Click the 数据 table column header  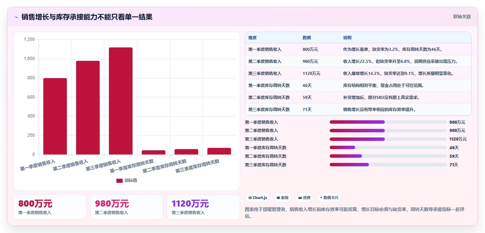click(x=307, y=38)
